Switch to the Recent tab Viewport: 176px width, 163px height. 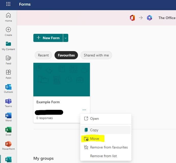(x=43, y=55)
